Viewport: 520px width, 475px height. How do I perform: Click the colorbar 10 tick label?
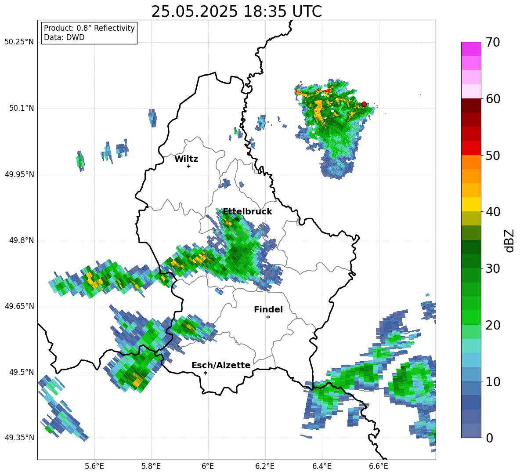click(493, 381)
